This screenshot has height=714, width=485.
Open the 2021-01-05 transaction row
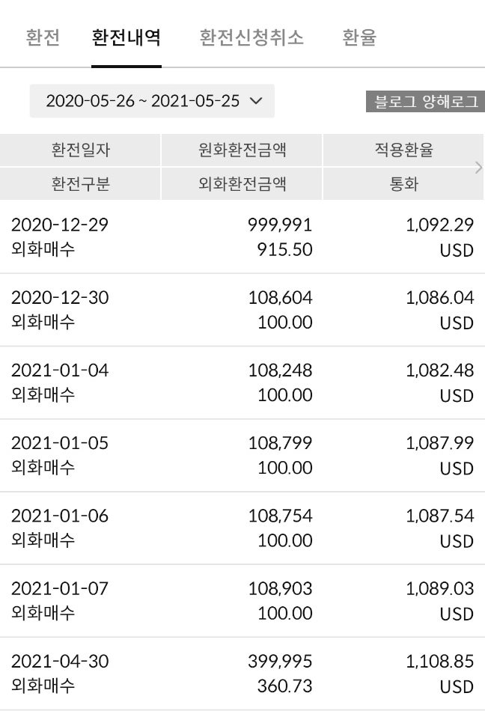click(242, 455)
